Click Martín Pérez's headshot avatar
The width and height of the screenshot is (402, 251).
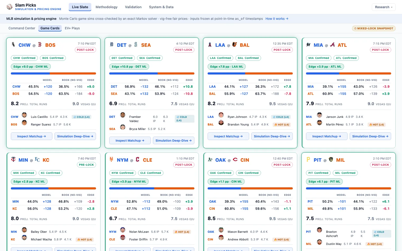(319, 123)
